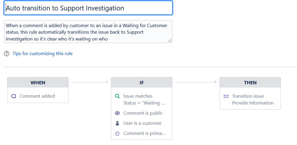297x145 pixels.
Task: Click the person icon for User is a customer
Action: coord(117,123)
